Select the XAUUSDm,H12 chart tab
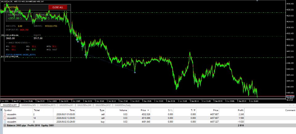The width and height of the screenshot is (296, 134). coord(103,105)
